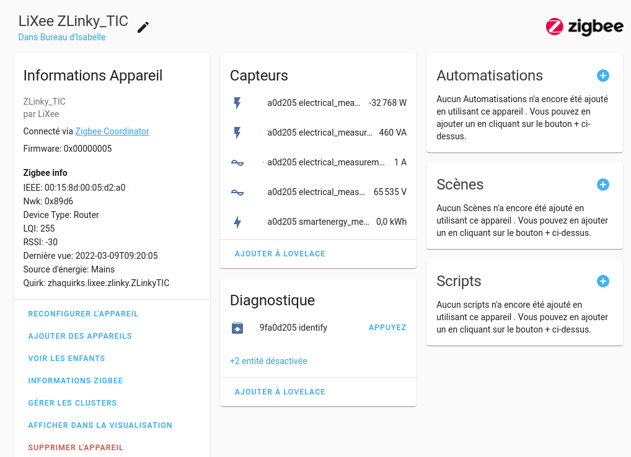Click the Firmware: 0x00000005 text
631x457 pixels.
click(x=68, y=149)
